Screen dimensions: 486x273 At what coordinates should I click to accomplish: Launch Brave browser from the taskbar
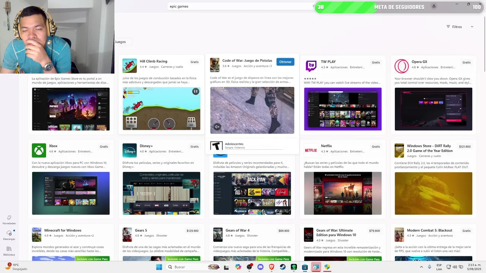click(x=271, y=267)
